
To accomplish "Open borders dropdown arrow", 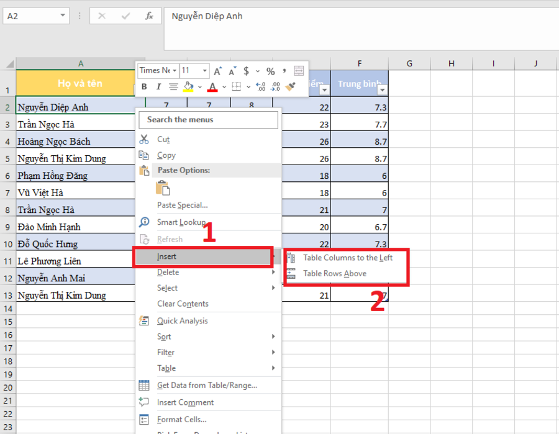I will pos(248,86).
